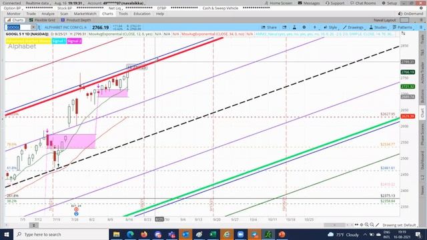Click the expand chart arrows icon
This screenshot has height=240, width=427.
click(403, 33)
